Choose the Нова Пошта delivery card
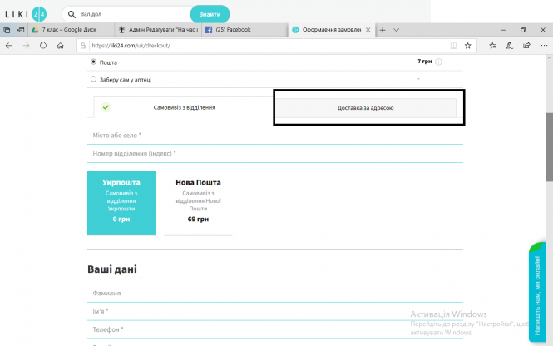Viewport: 553px width, 346px height. [x=198, y=202]
